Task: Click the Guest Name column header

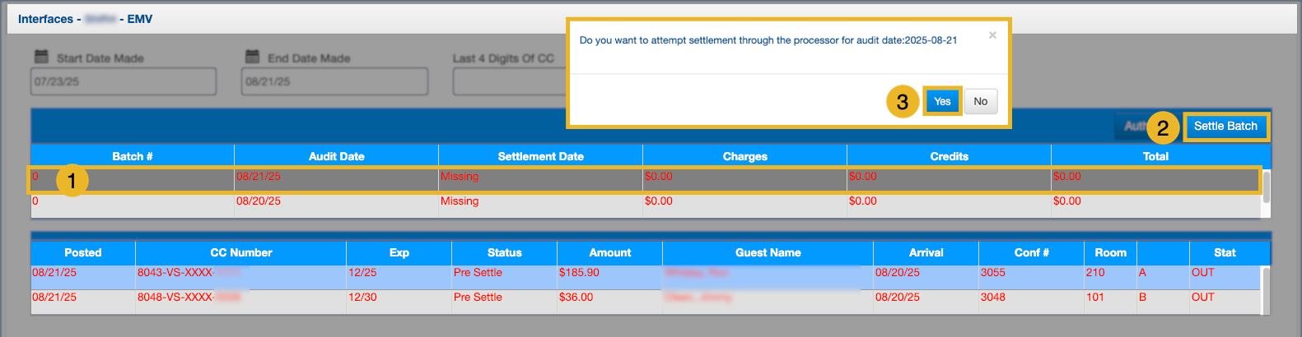Action: [768, 252]
